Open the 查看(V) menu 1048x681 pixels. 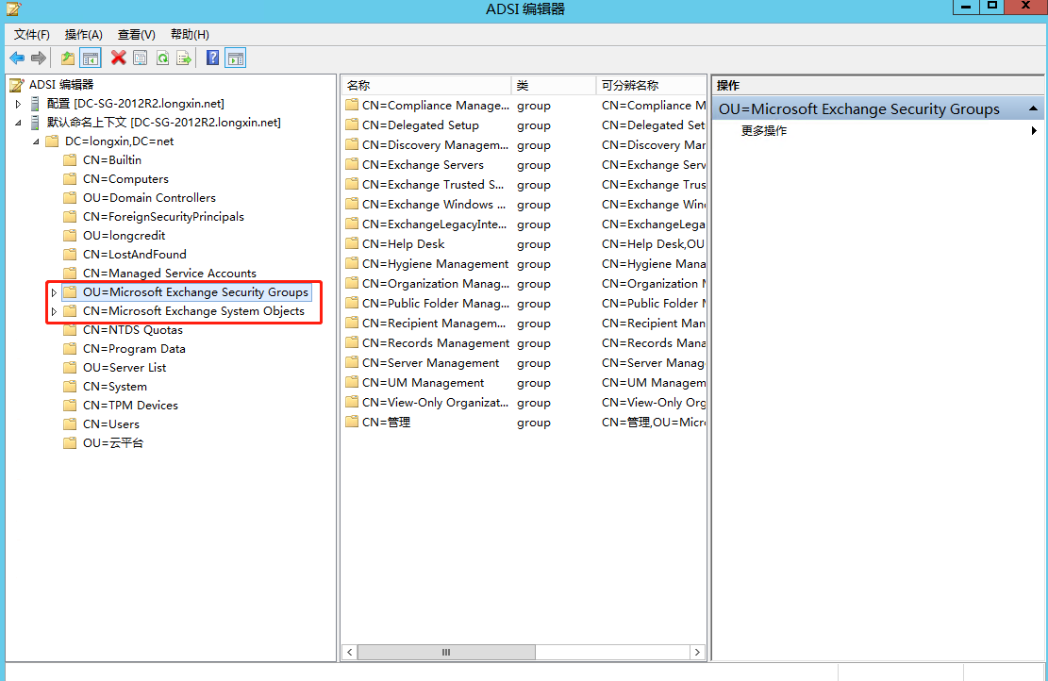click(135, 34)
